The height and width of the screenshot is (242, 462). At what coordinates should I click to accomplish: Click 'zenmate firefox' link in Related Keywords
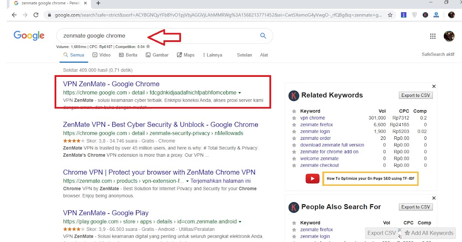pyautogui.click(x=316, y=125)
